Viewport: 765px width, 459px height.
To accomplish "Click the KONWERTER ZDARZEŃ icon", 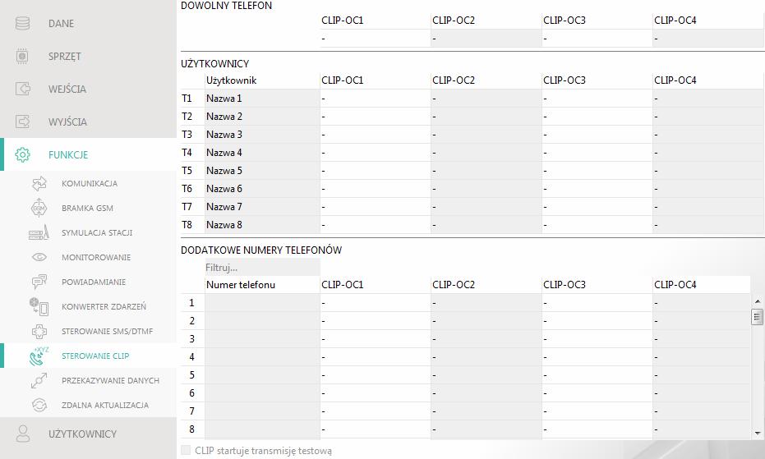I will pyautogui.click(x=39, y=306).
